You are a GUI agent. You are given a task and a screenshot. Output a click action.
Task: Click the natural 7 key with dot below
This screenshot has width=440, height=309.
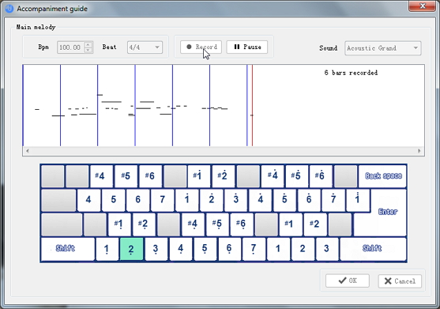(x=254, y=249)
